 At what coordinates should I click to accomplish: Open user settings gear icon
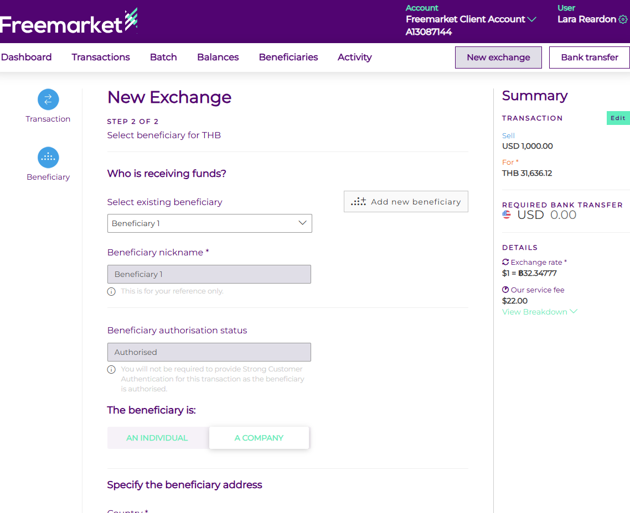coord(623,19)
